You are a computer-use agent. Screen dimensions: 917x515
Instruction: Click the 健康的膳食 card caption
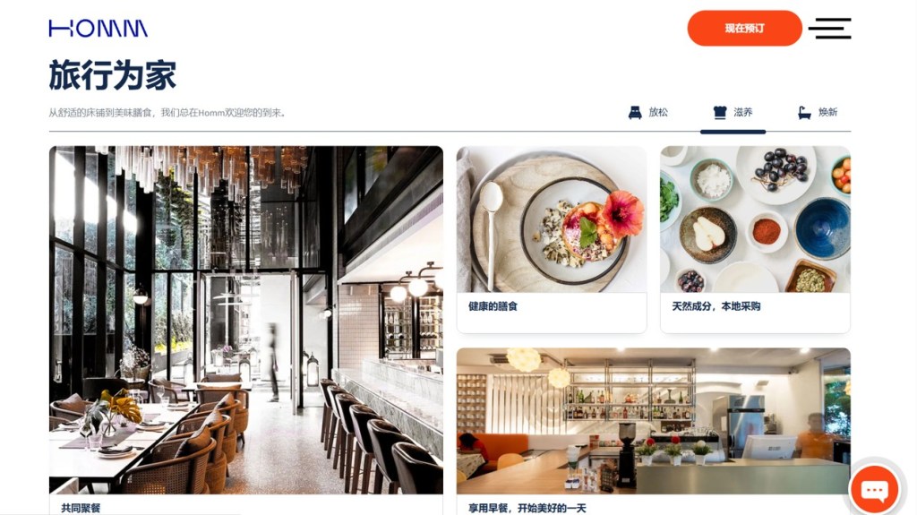click(493, 306)
